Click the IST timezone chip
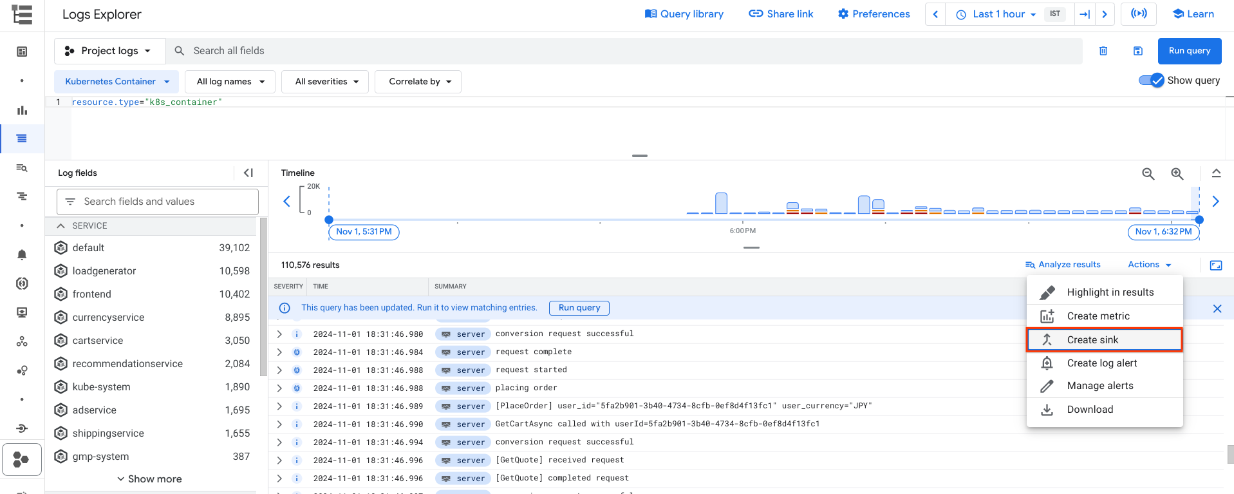The width and height of the screenshot is (1234, 494). click(x=1055, y=14)
